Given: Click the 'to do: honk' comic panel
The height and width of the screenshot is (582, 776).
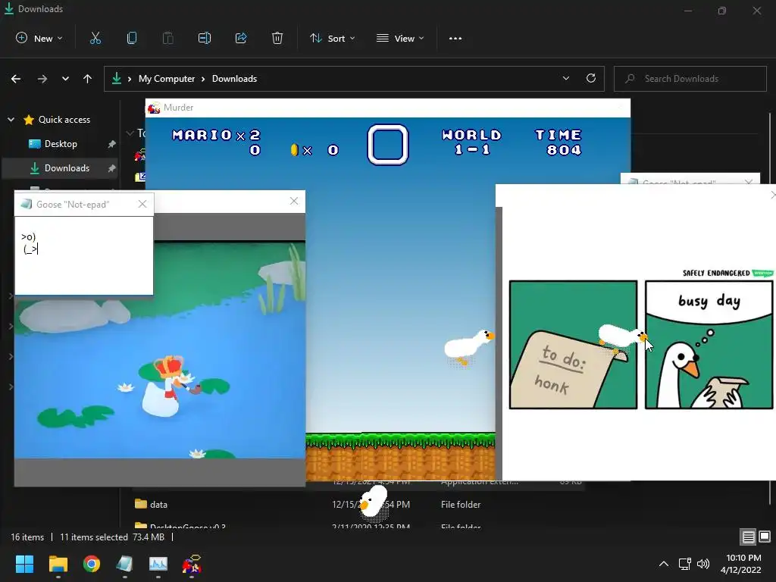Looking at the screenshot, I should 573,345.
